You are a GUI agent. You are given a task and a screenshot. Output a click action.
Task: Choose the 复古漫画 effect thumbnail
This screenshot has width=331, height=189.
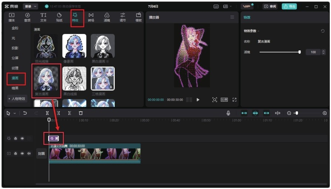pyautogui.click(x=46, y=78)
